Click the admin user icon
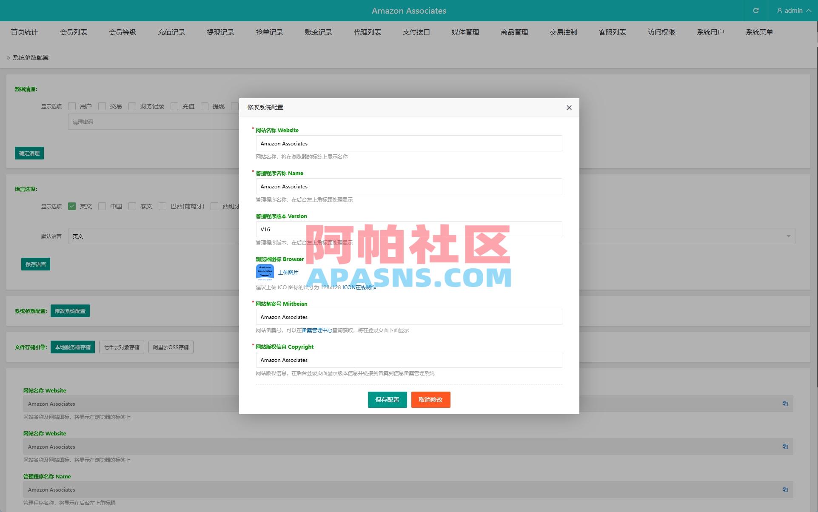The width and height of the screenshot is (818, 512). (780, 11)
